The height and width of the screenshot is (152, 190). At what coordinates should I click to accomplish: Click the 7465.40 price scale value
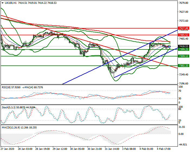183,39
